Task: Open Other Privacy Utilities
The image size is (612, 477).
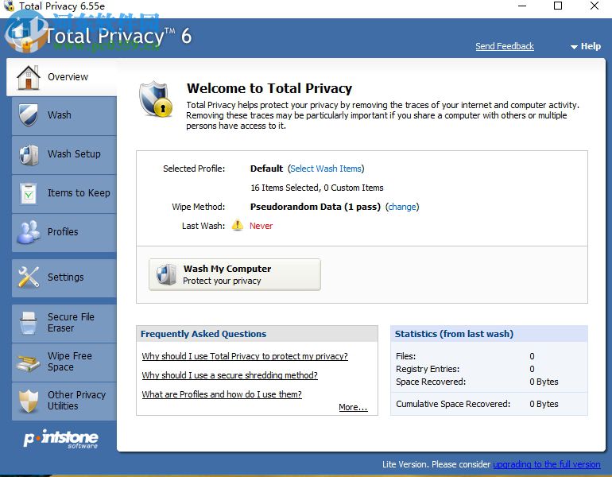Action: click(64, 401)
